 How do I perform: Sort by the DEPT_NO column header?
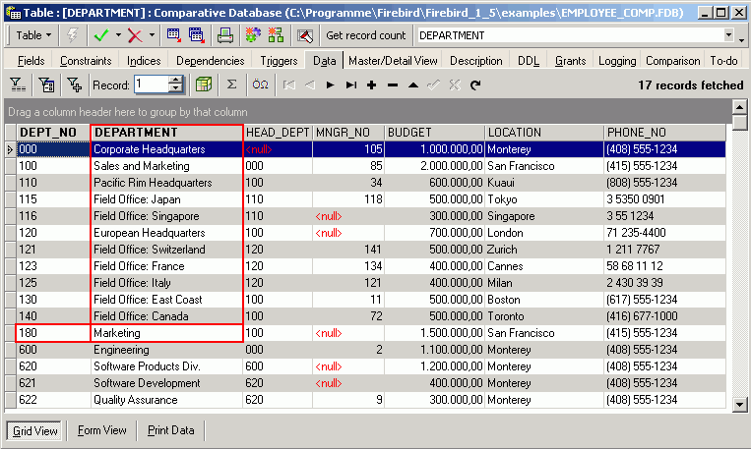(53, 133)
